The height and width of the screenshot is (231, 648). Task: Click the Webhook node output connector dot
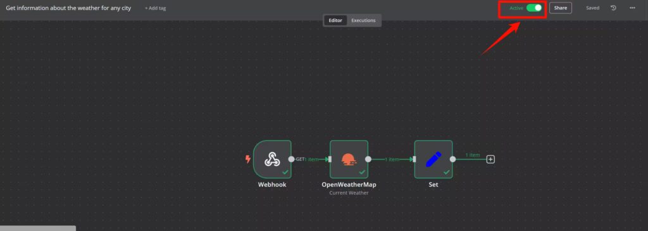(291, 159)
